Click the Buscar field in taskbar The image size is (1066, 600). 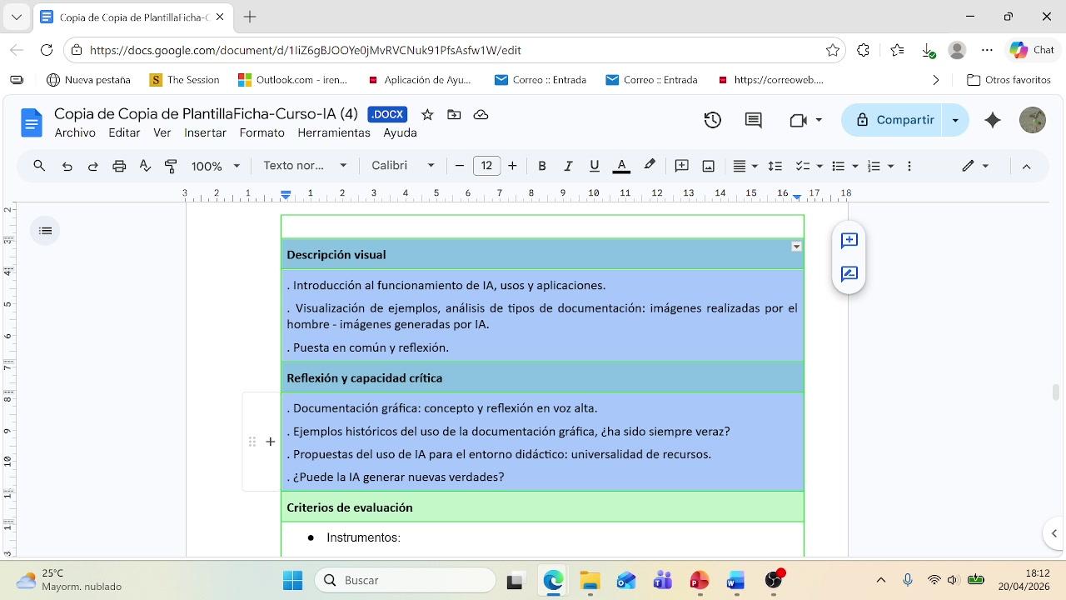coord(406,580)
